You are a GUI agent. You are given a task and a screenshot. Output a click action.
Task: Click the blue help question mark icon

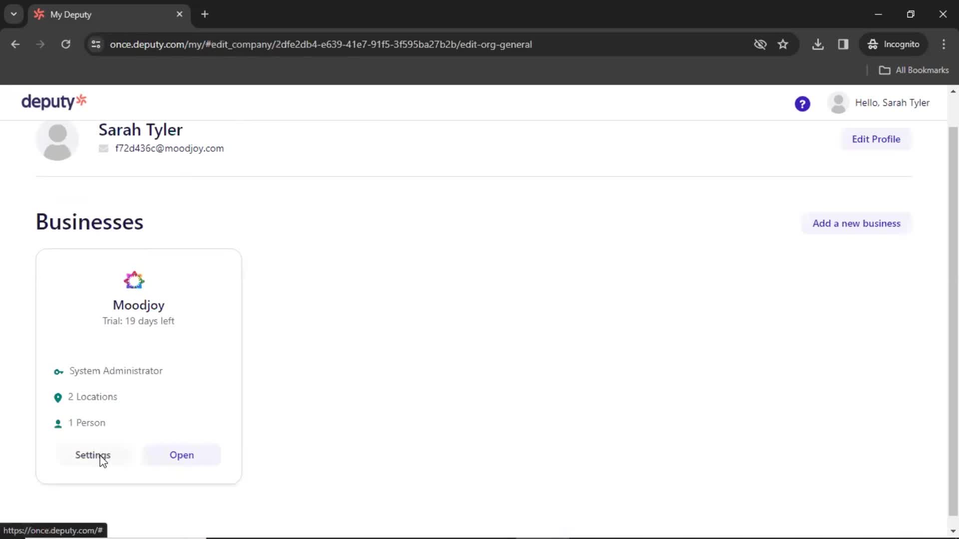[x=802, y=104]
